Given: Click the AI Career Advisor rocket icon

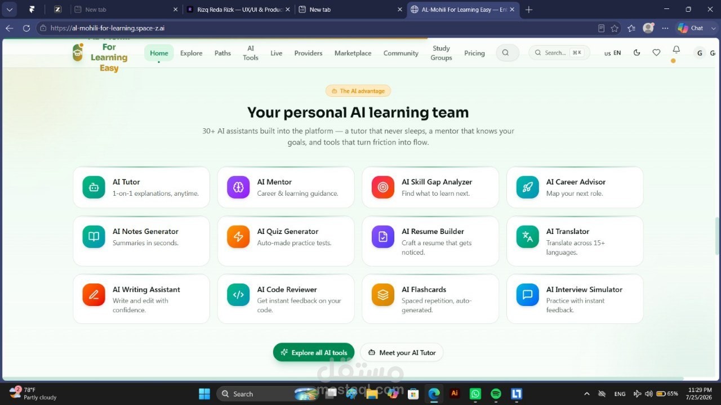Looking at the screenshot, I should click(x=527, y=187).
